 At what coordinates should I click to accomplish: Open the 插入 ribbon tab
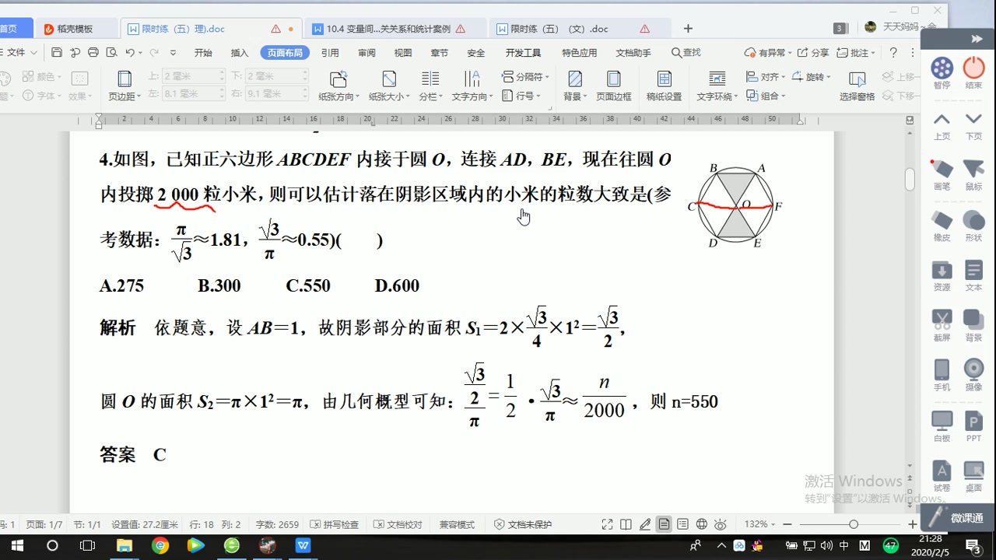click(x=240, y=53)
